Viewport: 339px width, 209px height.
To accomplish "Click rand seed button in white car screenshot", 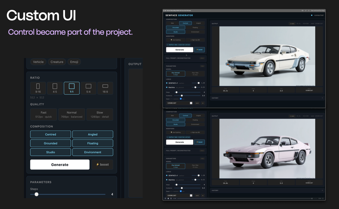I will coord(197,103).
